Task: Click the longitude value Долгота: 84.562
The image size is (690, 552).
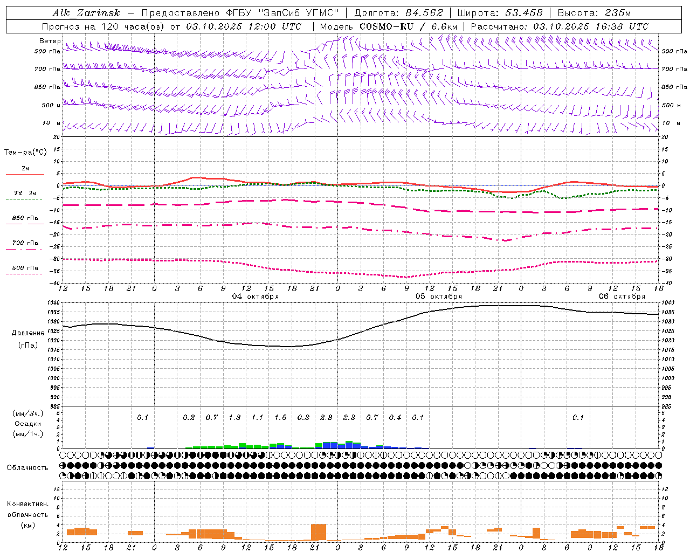Action: click(x=398, y=13)
